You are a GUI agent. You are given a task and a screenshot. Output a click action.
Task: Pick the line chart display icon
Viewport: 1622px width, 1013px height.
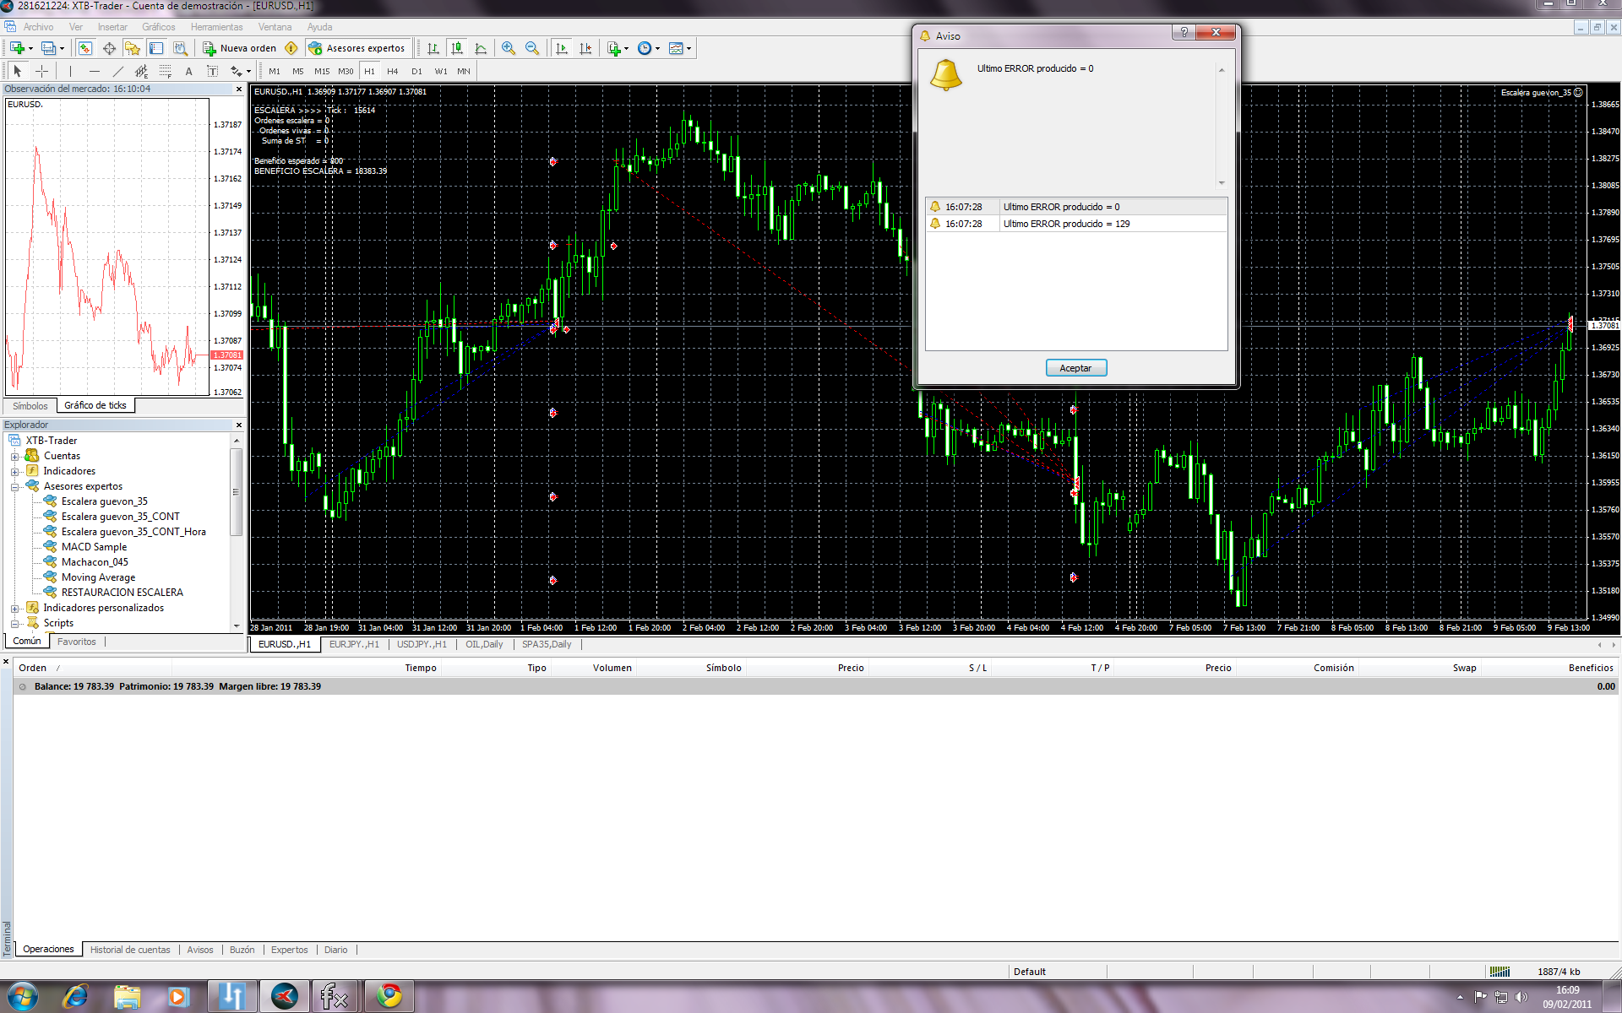[481, 48]
